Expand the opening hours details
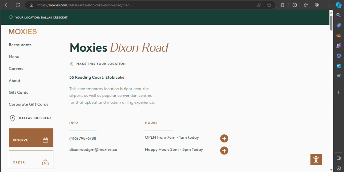 click(224, 138)
